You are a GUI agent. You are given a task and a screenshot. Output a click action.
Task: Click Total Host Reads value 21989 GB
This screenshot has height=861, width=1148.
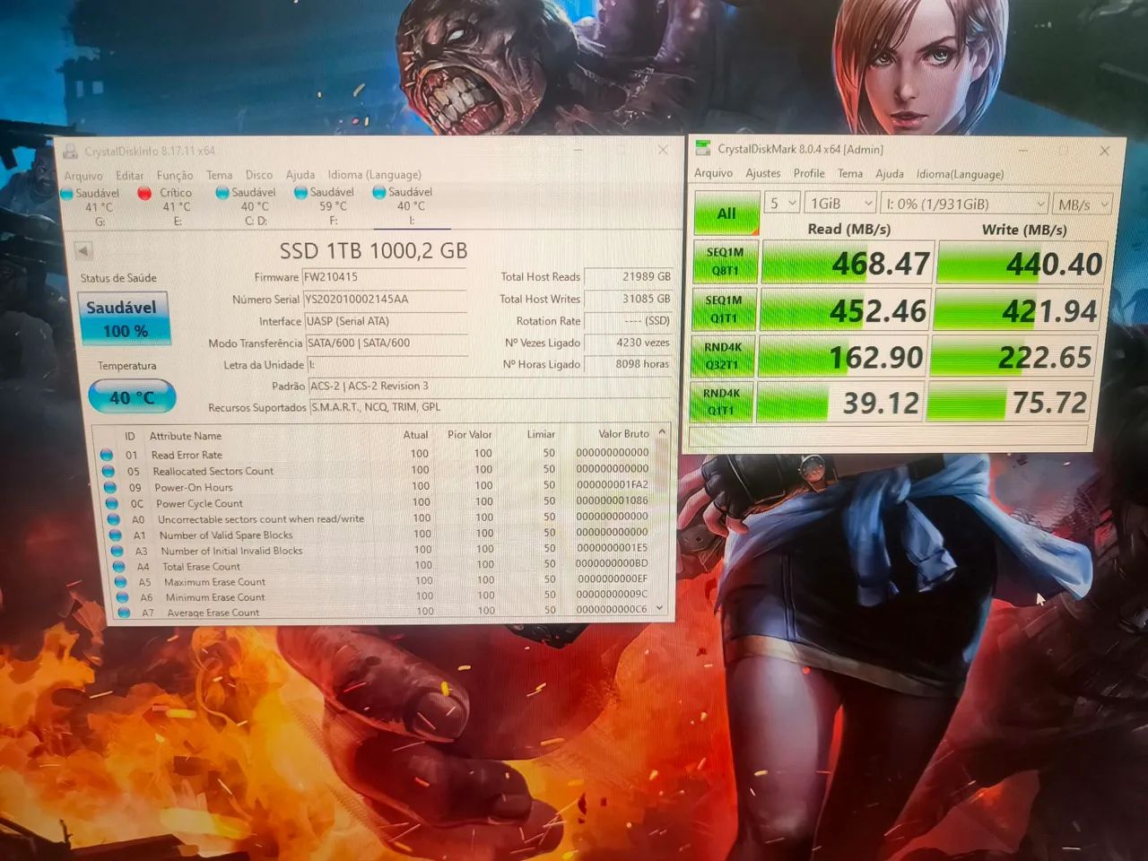click(628, 277)
